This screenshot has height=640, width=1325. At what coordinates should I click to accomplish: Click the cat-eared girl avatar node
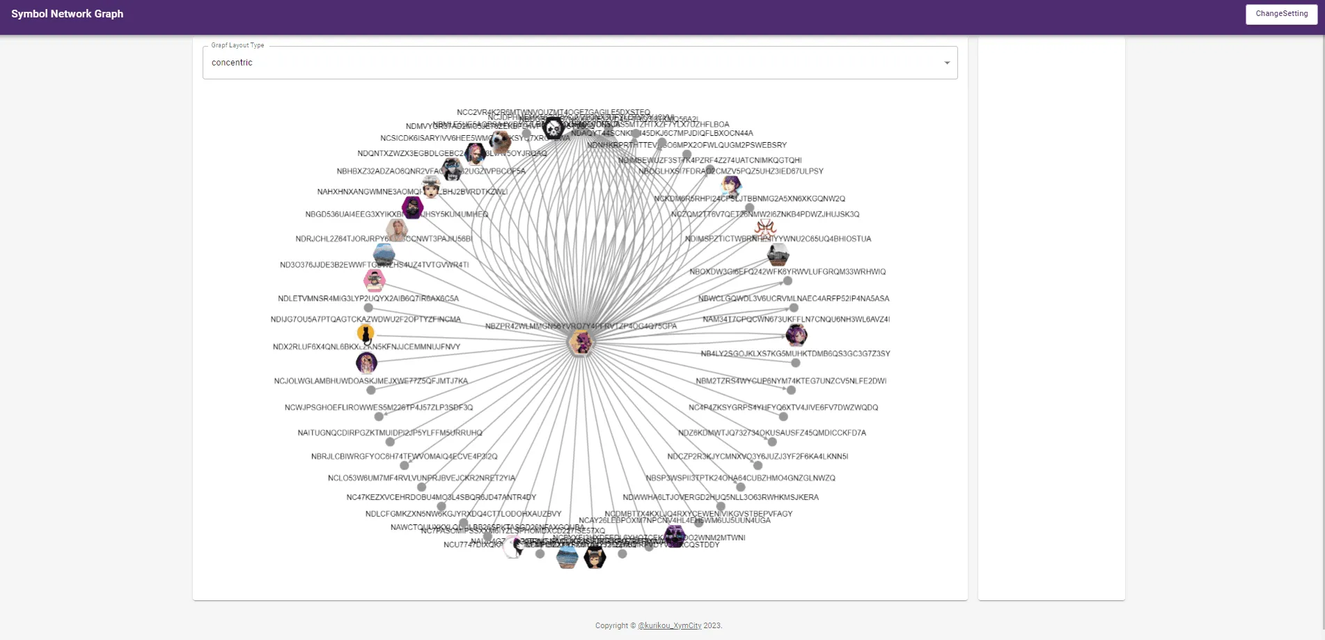click(796, 335)
